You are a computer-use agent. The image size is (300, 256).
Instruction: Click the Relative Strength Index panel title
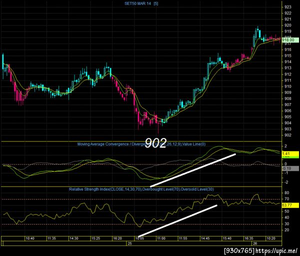(141, 189)
